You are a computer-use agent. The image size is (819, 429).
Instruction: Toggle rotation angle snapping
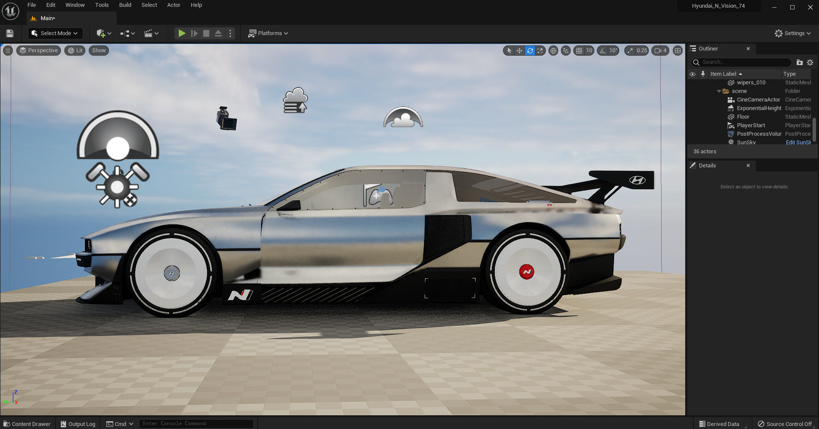point(603,51)
